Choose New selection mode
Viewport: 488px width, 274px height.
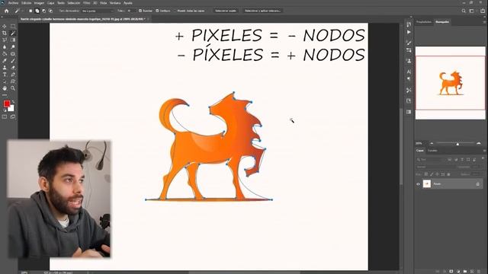click(30, 11)
